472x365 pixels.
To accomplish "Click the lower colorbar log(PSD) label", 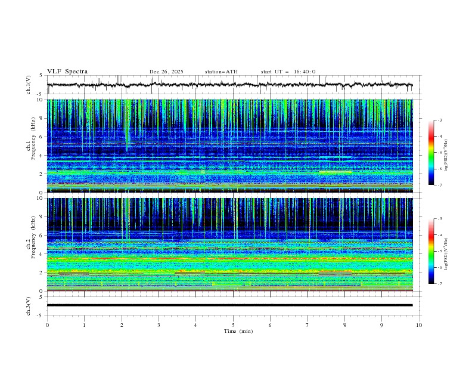I will pyautogui.click(x=446, y=253).
